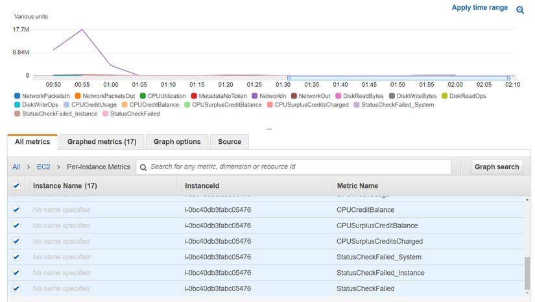535x302 pixels.
Task: Uncheck the StatusCheckFailed row checkbox
Action: [16, 288]
